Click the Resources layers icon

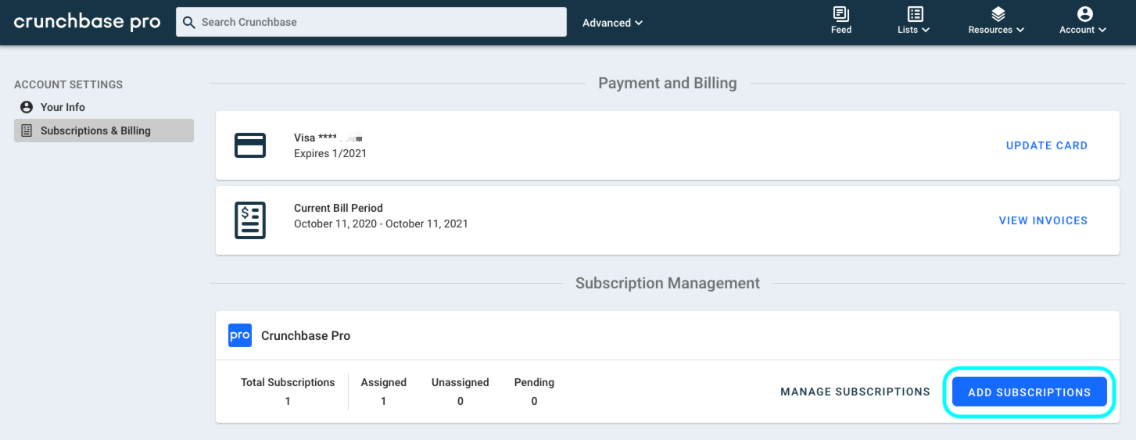point(998,14)
